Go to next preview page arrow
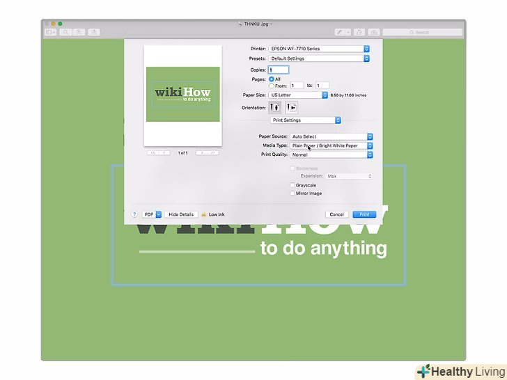The width and height of the screenshot is (507, 380). pos(201,152)
